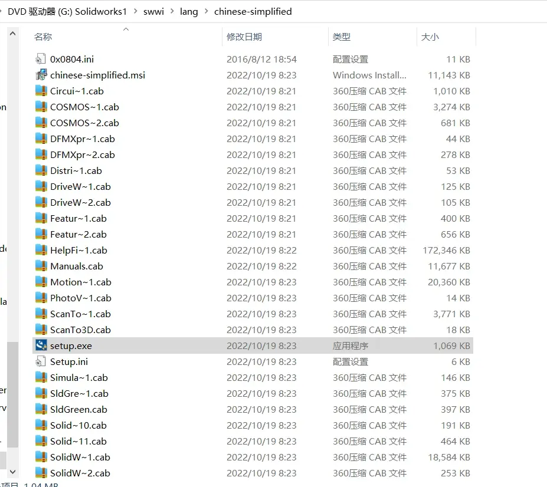Image resolution: width=547 pixels, height=487 pixels.
Task: Select the HelpFi~1.cab archive icon
Action: click(41, 250)
